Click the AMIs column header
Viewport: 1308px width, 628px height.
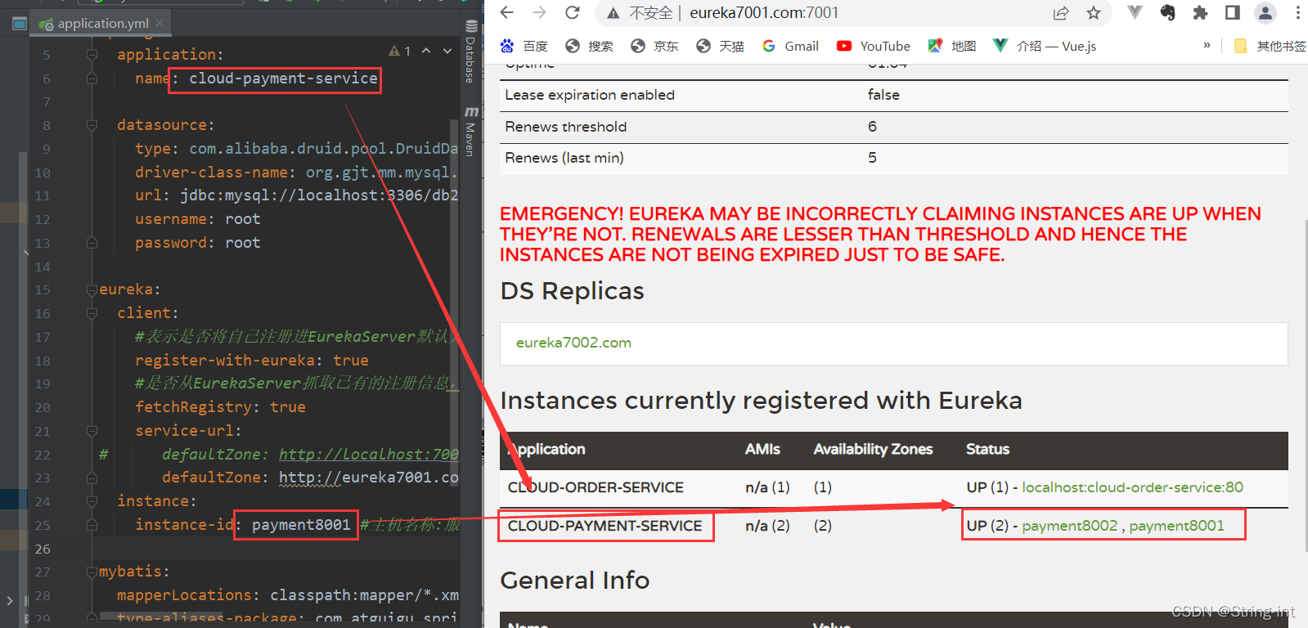(x=762, y=449)
